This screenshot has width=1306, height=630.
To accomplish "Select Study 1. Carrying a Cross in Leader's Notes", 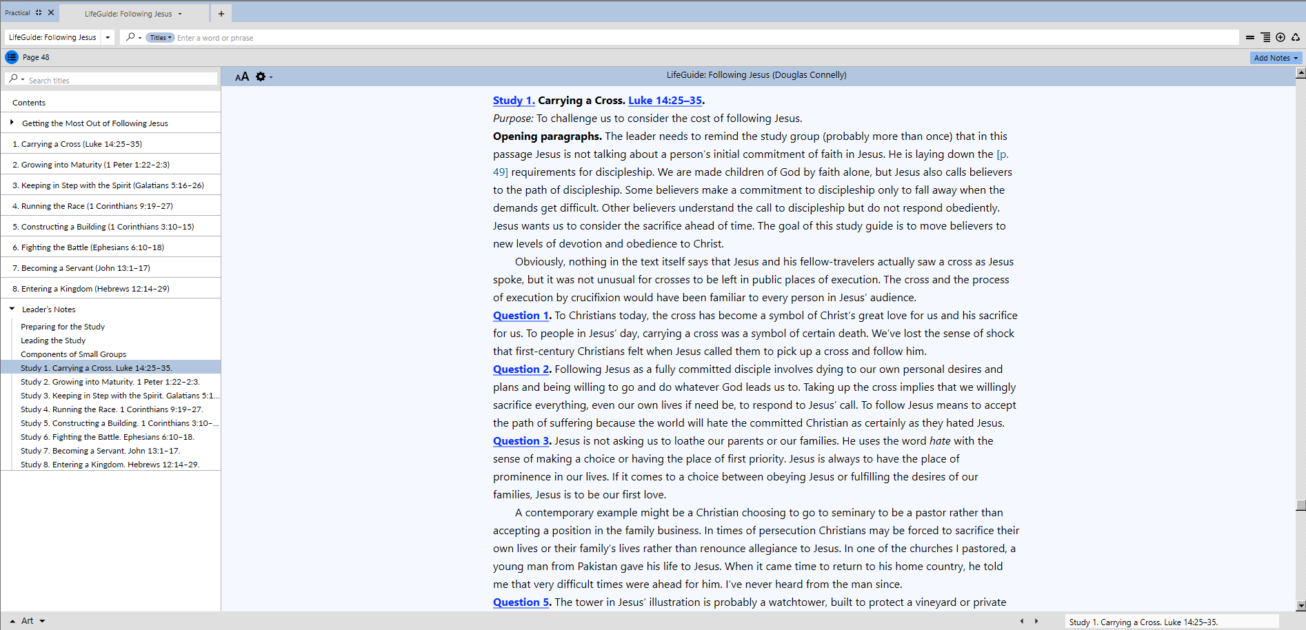I will (x=110, y=368).
